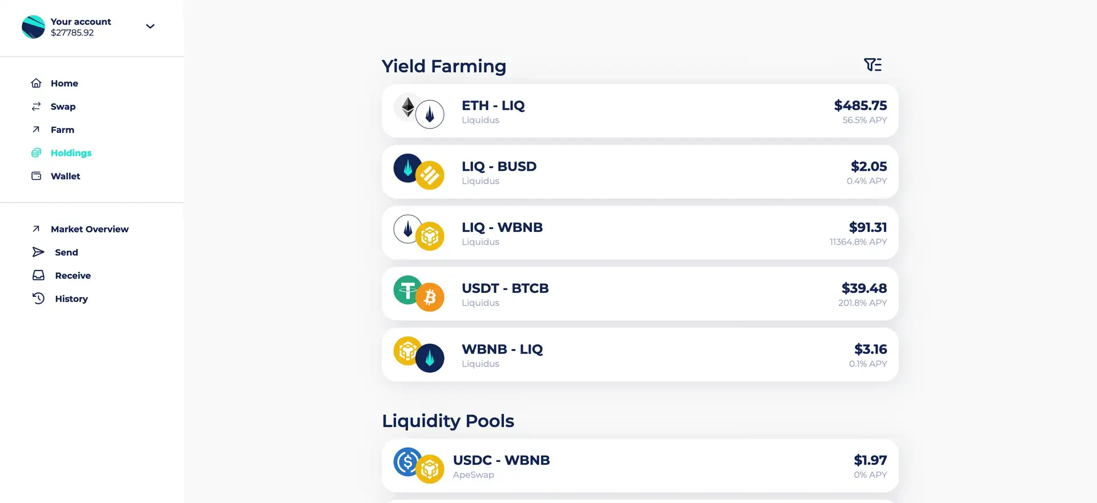Image resolution: width=1097 pixels, height=503 pixels.
Task: Open the Farm menu item
Action: (62, 130)
